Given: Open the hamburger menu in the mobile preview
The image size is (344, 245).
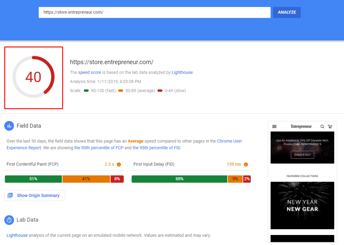Looking at the screenshot, I should (x=274, y=126).
